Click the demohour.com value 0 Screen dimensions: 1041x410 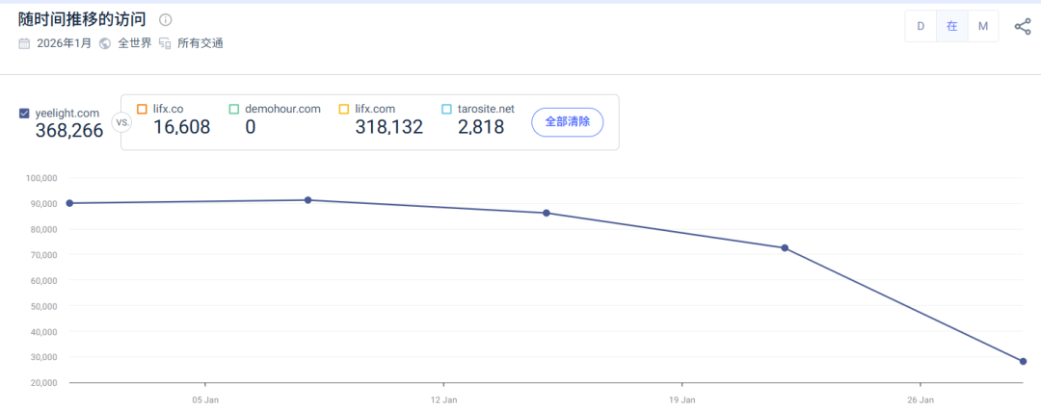pos(251,127)
